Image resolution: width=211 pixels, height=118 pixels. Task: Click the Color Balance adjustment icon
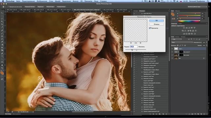pyautogui.click(x=185, y=31)
